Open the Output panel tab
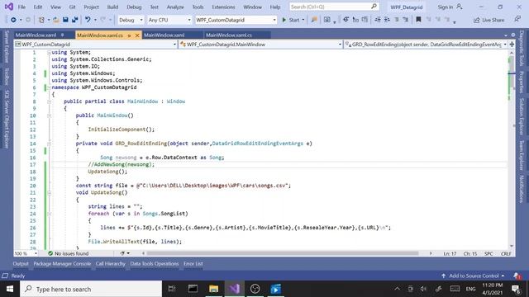 click(21, 264)
